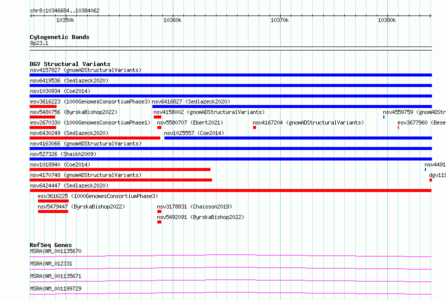Click the long red bar under nsv6430249
The image size is (446, 300).
(95, 138)
